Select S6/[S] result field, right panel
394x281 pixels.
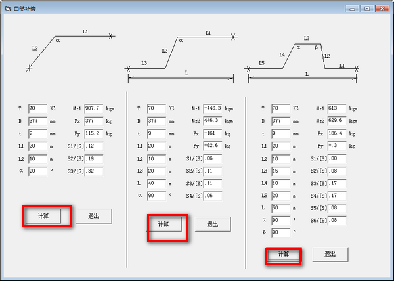337,221
